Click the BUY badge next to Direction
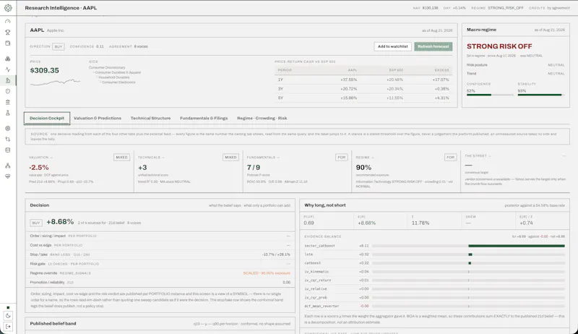 59,47
